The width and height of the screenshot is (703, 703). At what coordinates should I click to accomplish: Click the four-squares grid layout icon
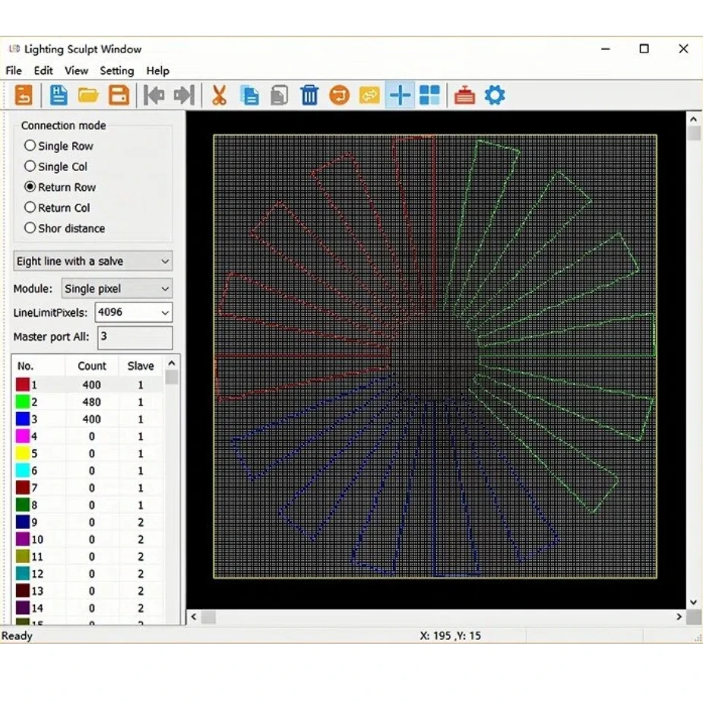pos(429,96)
